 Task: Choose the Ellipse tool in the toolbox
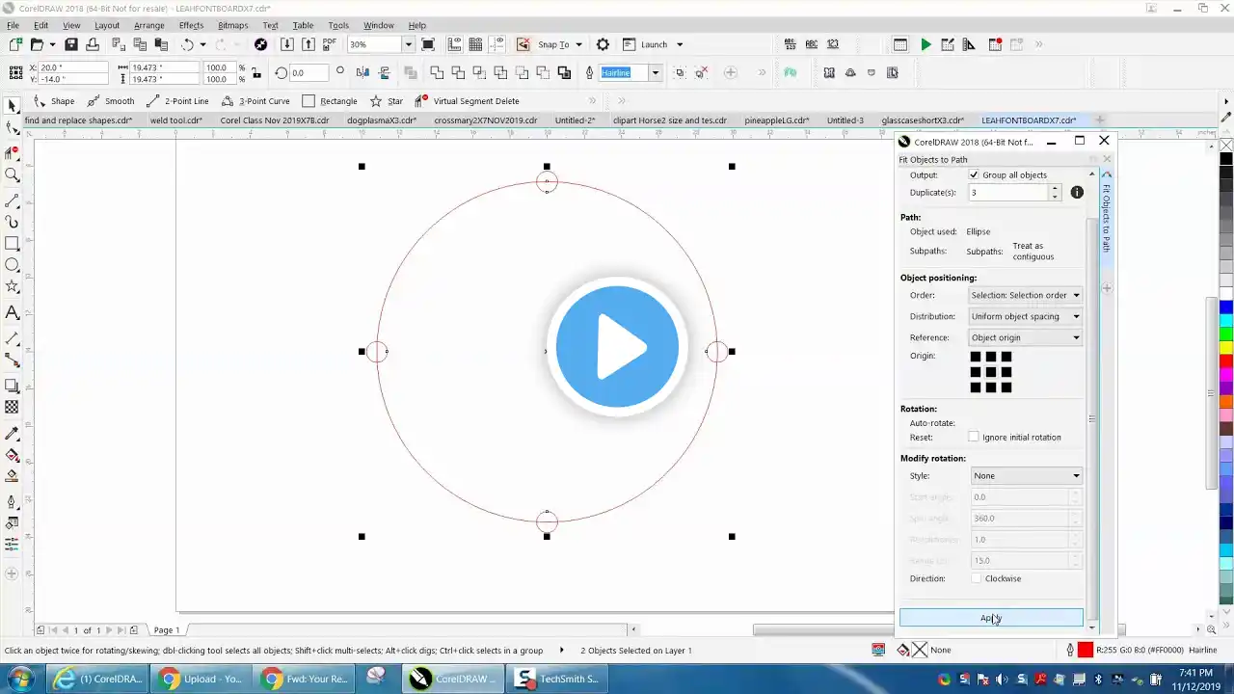13,265
